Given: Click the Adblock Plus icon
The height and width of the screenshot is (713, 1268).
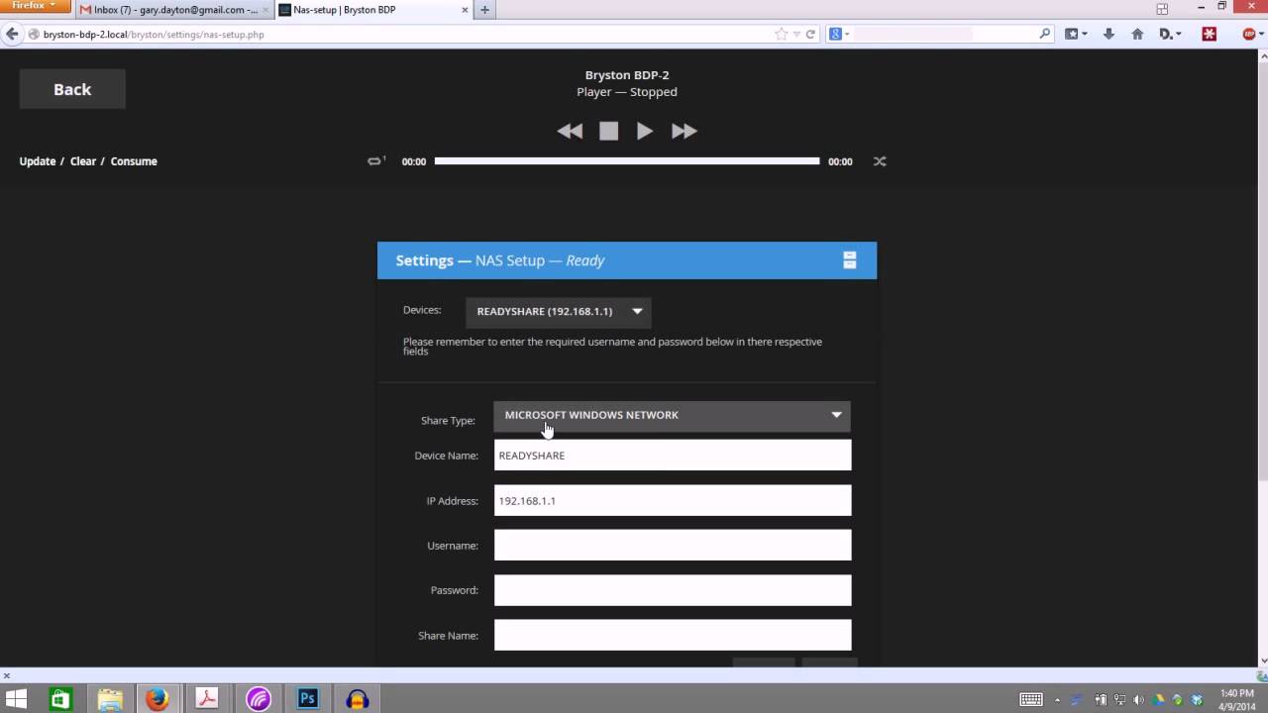Looking at the screenshot, I should 1250,34.
